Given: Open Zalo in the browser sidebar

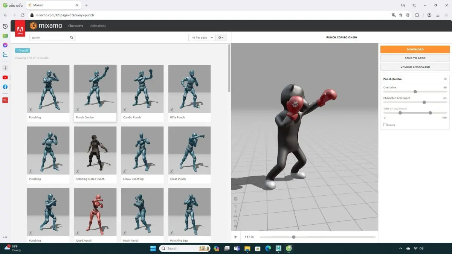Looking at the screenshot, I should coord(5,55).
